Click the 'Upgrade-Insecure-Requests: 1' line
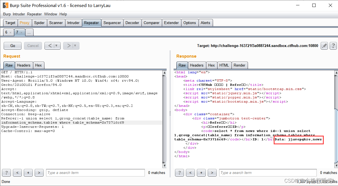Viewport: 338px width, 186px height. coord(32,127)
